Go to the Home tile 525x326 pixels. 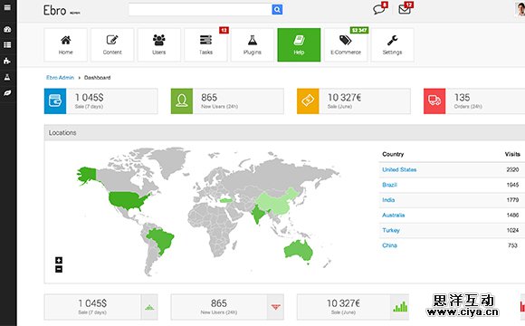click(65, 45)
